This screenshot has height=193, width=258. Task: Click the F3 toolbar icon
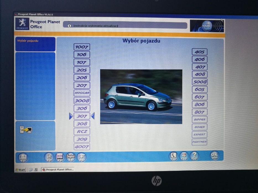click(x=60, y=157)
